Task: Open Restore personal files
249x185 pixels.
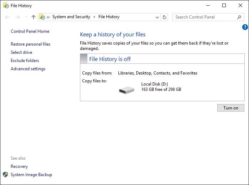Action: click(30, 44)
